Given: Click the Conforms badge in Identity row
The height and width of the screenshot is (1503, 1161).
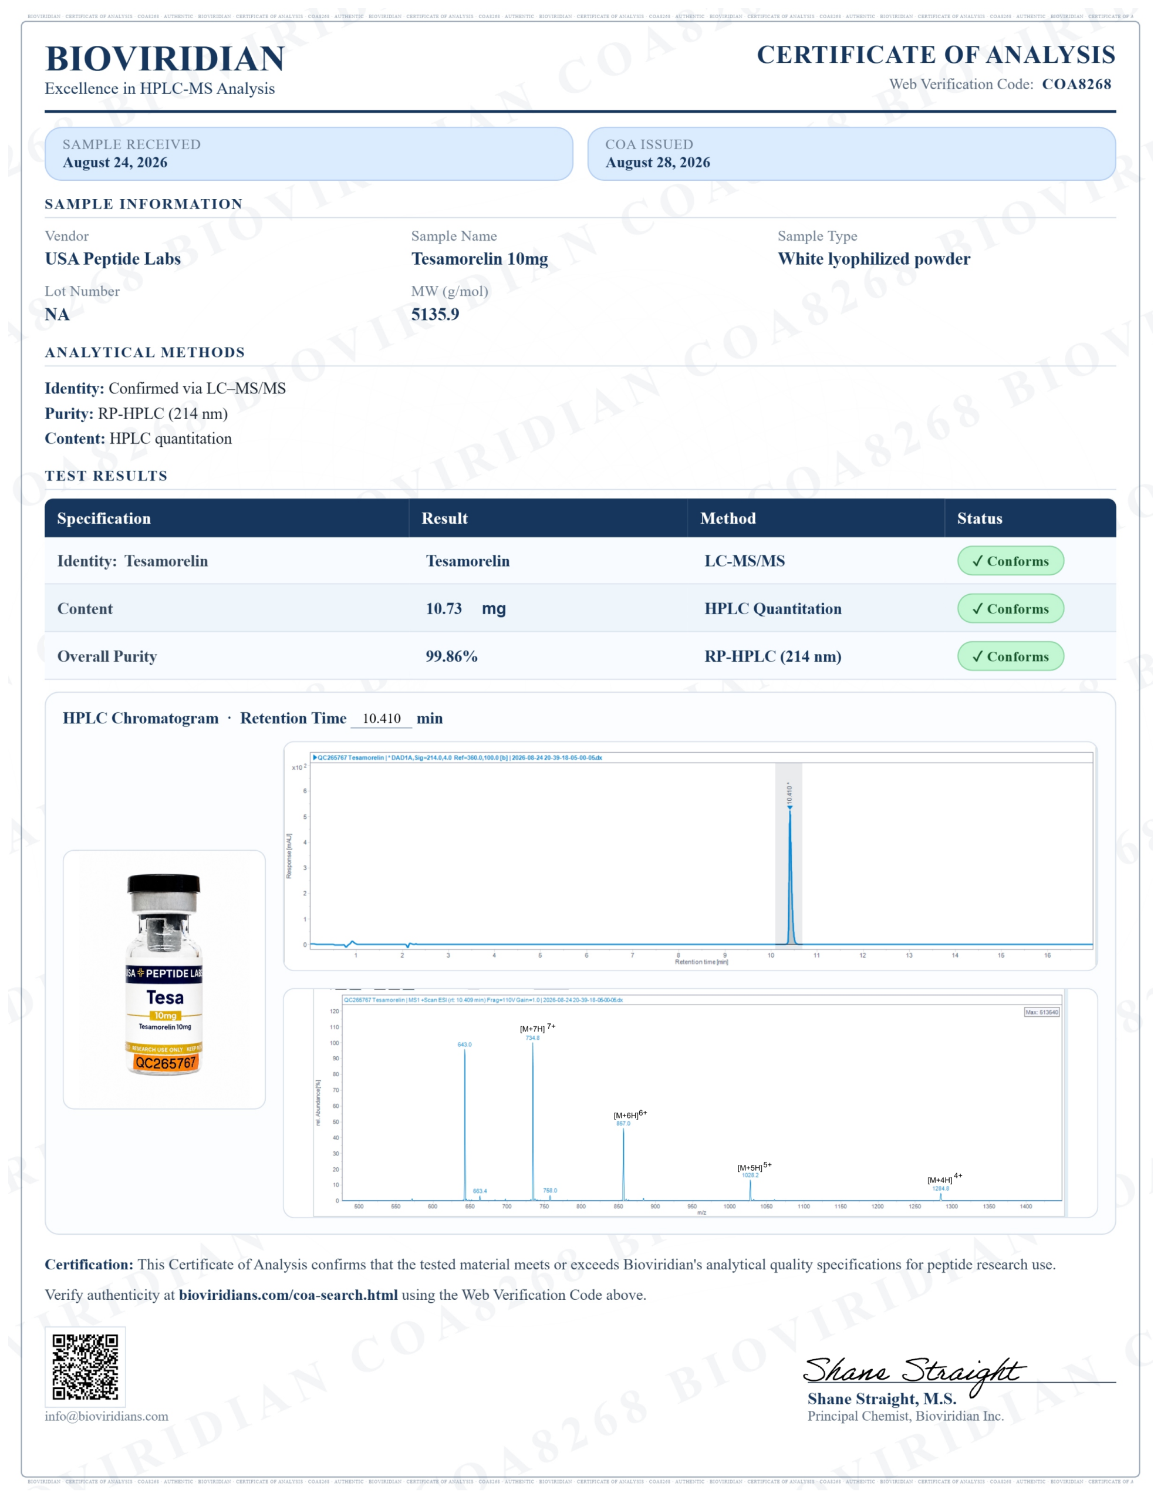Looking at the screenshot, I should (x=1010, y=561).
